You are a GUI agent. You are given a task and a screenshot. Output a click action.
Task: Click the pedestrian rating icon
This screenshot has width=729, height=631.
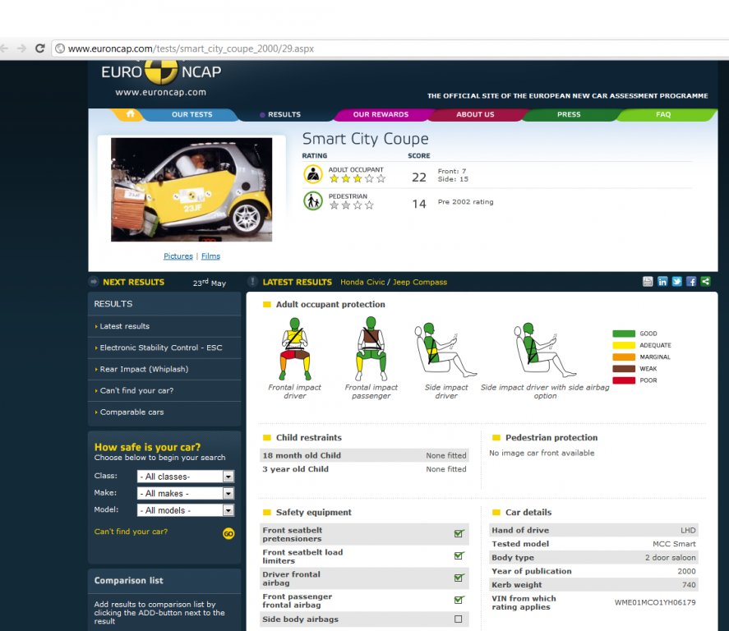313,200
